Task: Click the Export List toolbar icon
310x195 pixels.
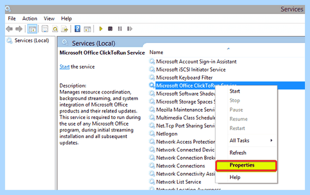Action: [x=65, y=29]
